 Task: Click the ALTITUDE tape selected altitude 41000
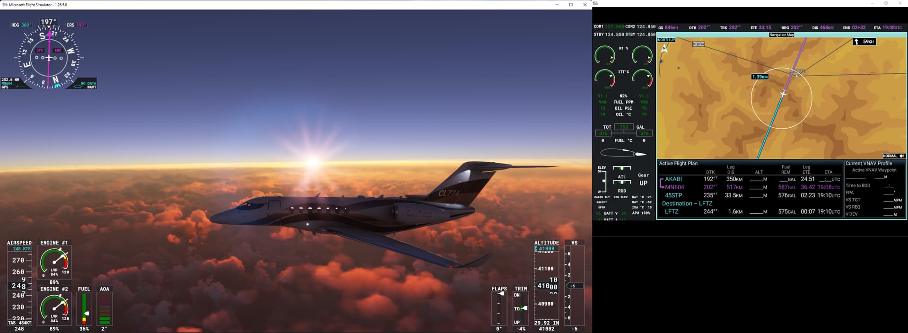click(x=547, y=249)
